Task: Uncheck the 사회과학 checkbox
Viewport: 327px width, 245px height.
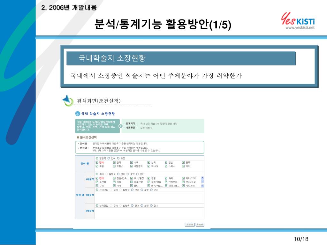Action: click(183, 185)
